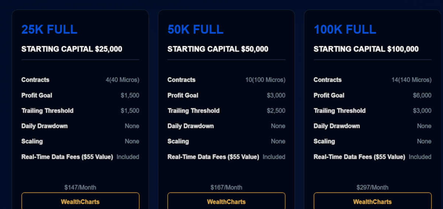Click the $167/Month price text

[x=226, y=188]
